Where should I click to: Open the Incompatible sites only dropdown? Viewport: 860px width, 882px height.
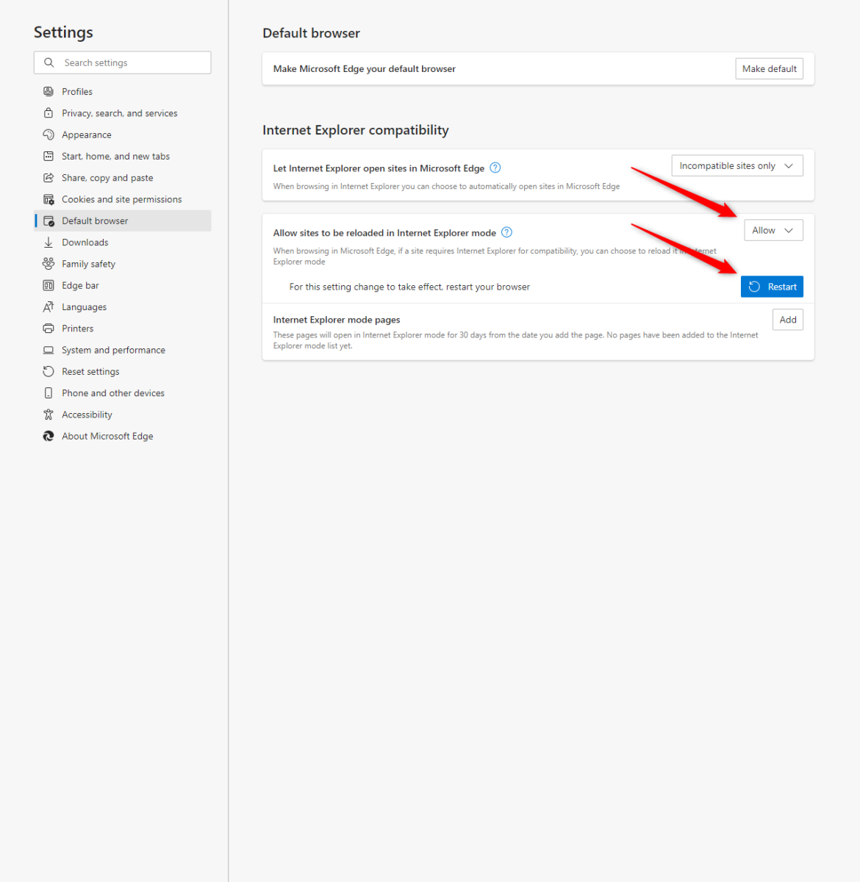tap(737, 166)
